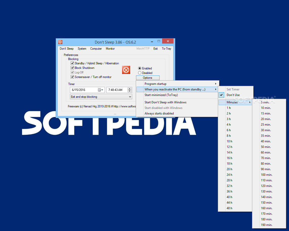The height and width of the screenshot is (231, 289).
Task: Select 30 min. from minutes list
Action: [x=269, y=130]
